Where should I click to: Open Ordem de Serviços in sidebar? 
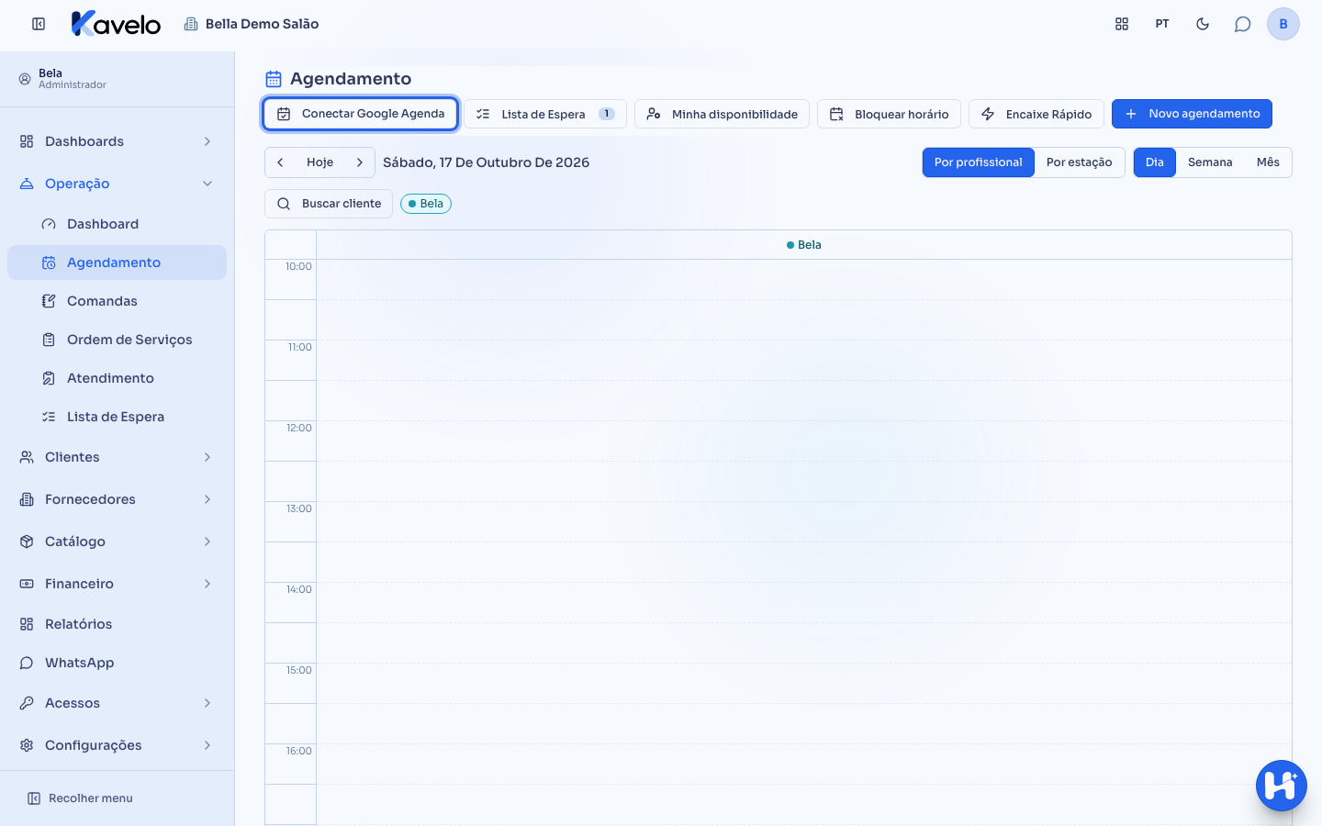pos(117,340)
